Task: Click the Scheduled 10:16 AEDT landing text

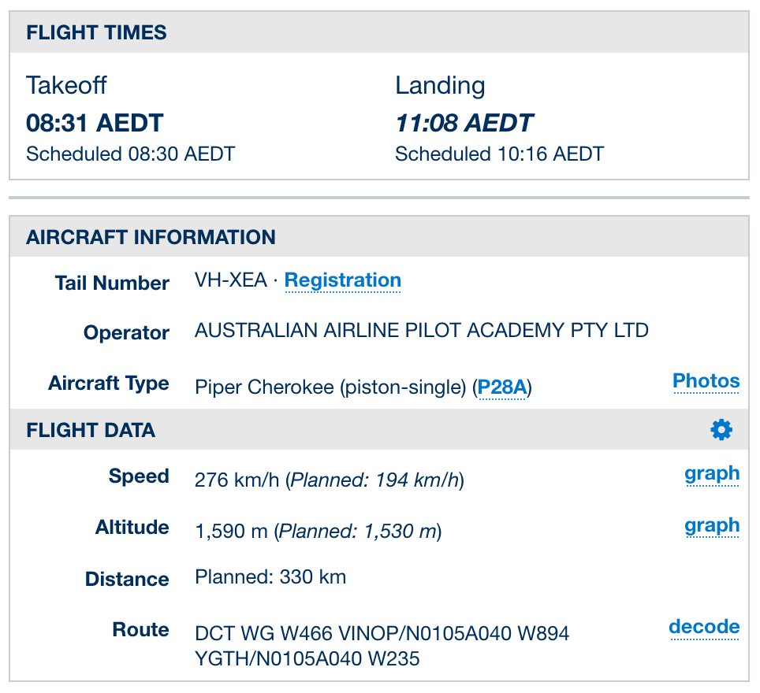Action: [499, 154]
